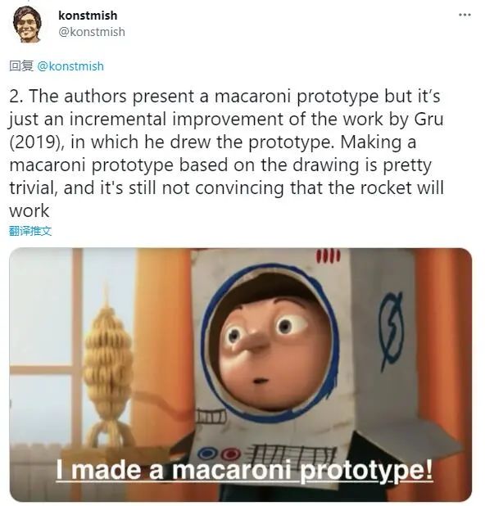Open the attached macaroni prototype image
This screenshot has width=485, height=506.
[x=241, y=375]
